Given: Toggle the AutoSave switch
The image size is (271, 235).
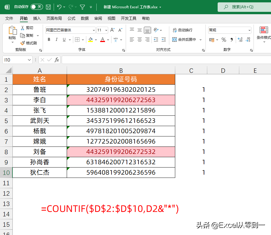Looking at the screenshot, I should [37, 7].
